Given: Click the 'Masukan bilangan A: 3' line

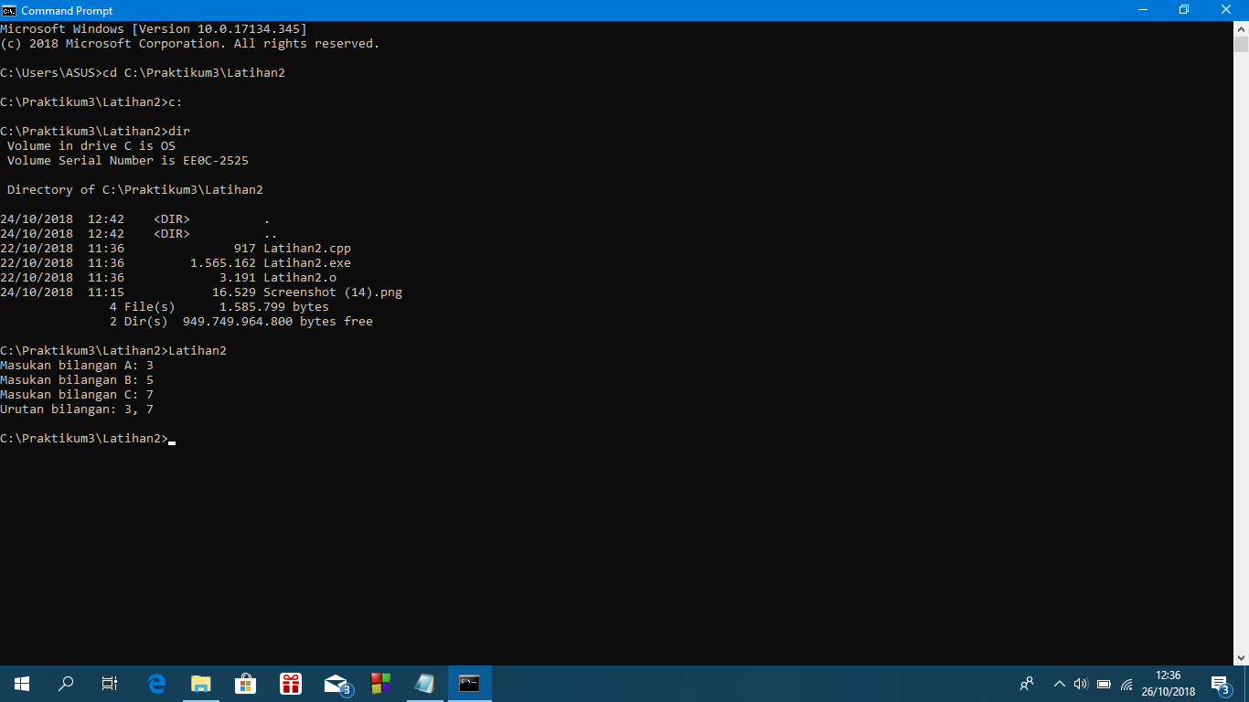Looking at the screenshot, I should (77, 366).
